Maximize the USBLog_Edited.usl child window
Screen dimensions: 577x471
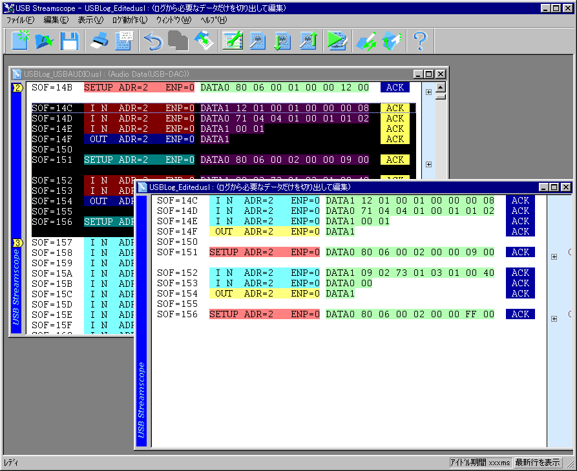[x=554, y=187]
